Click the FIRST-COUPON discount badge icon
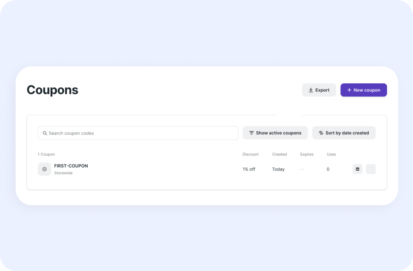The image size is (413, 271). point(44,169)
